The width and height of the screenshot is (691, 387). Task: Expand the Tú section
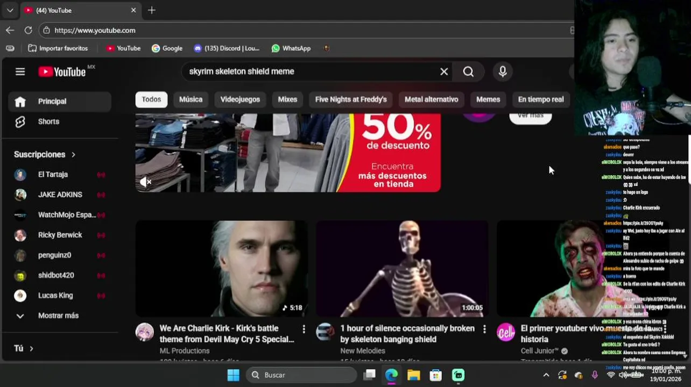[24, 348]
